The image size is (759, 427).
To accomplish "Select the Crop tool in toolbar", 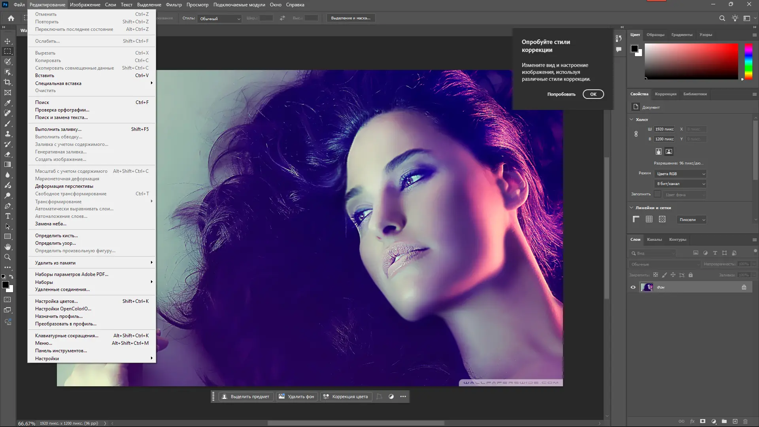I will point(8,82).
